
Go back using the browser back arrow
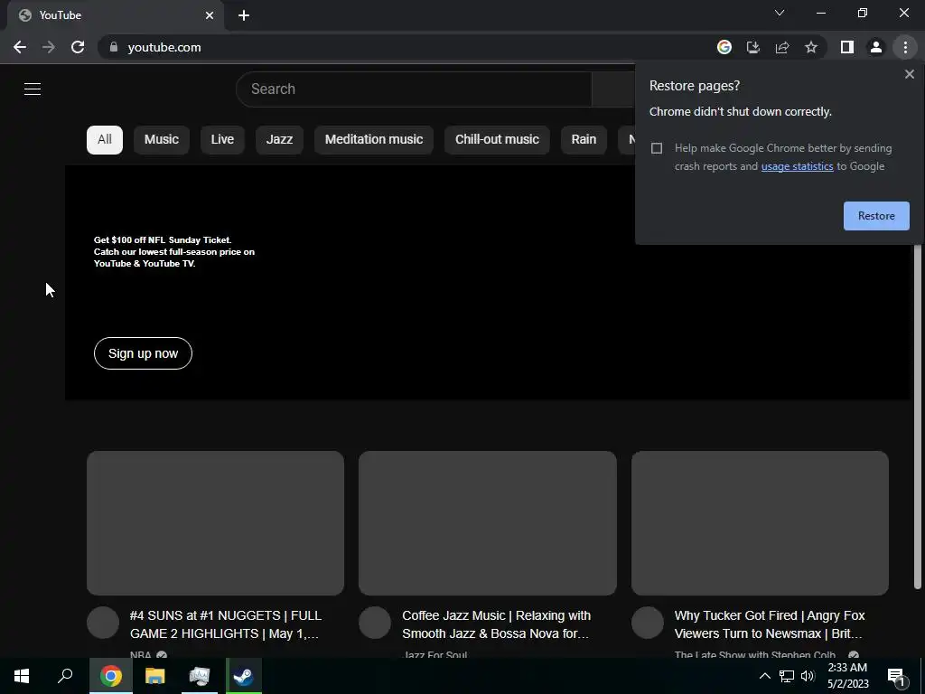point(20,47)
